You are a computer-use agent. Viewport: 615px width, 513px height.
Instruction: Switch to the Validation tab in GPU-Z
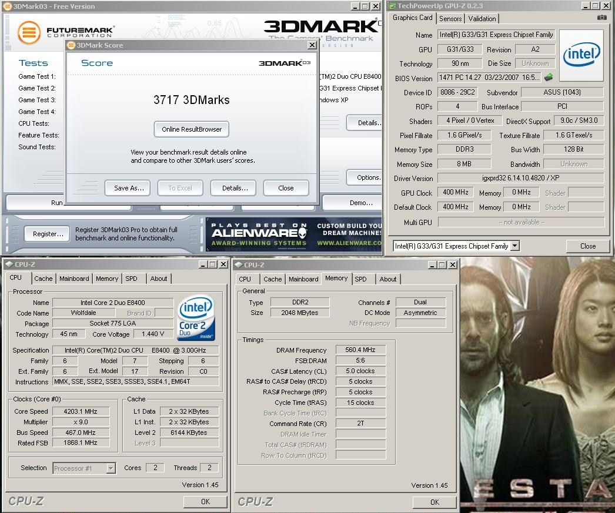(x=482, y=18)
